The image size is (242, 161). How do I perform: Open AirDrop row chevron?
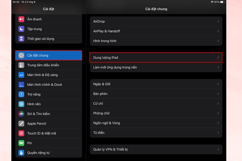click(218, 21)
